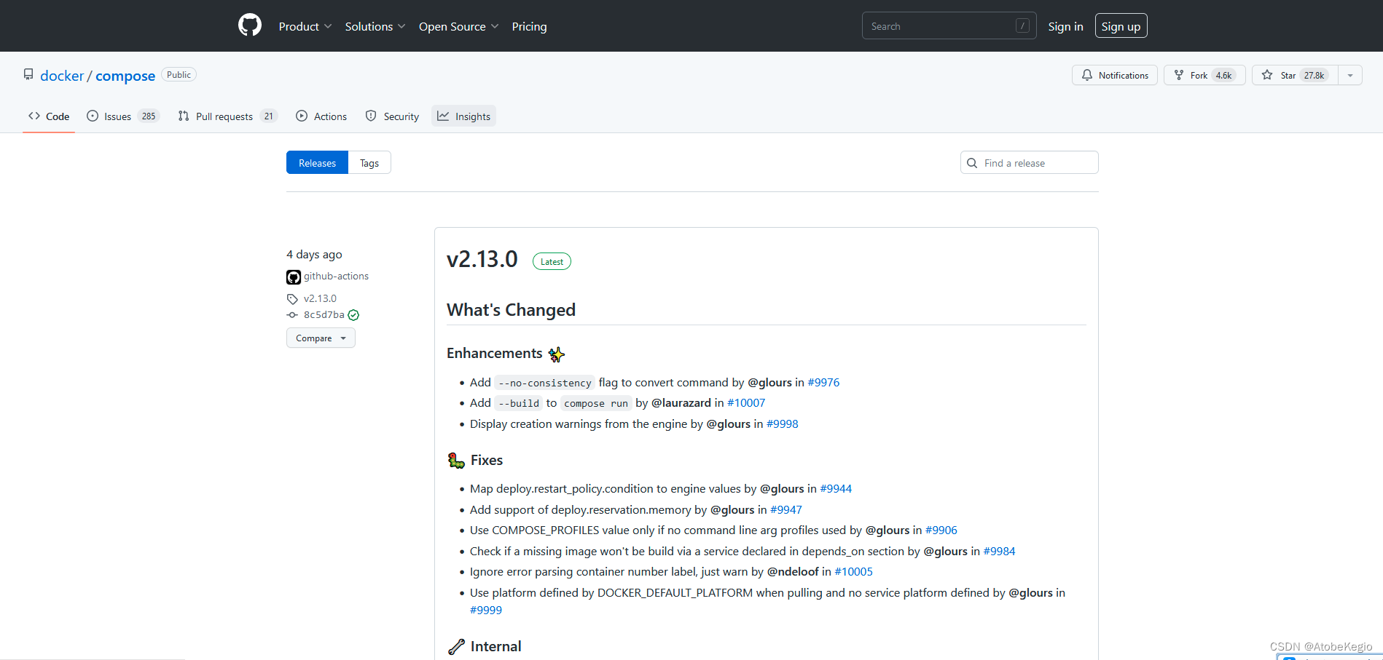Image resolution: width=1383 pixels, height=660 pixels.
Task: Open the compose repository link
Action: pyautogui.click(x=125, y=76)
